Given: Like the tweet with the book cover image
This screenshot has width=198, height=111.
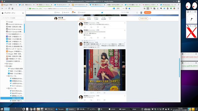Looking at the screenshot, I should (98, 93).
